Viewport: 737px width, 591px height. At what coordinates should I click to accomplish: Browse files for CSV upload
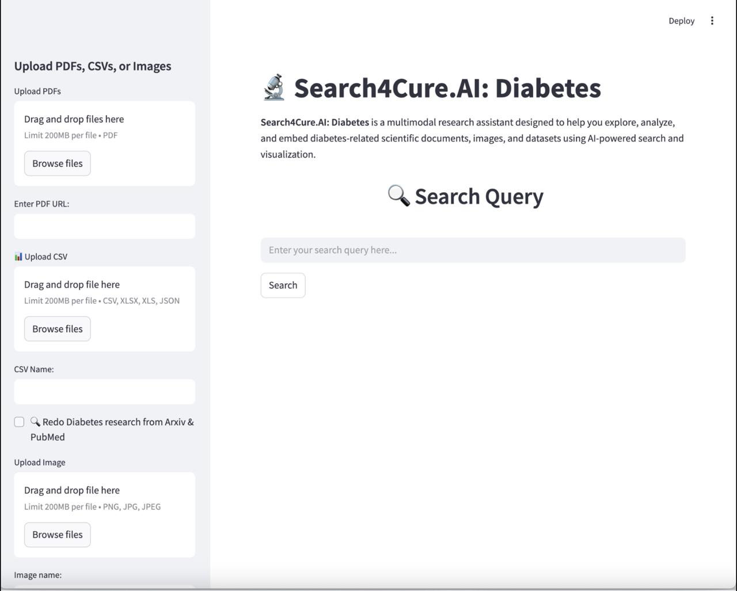(57, 329)
